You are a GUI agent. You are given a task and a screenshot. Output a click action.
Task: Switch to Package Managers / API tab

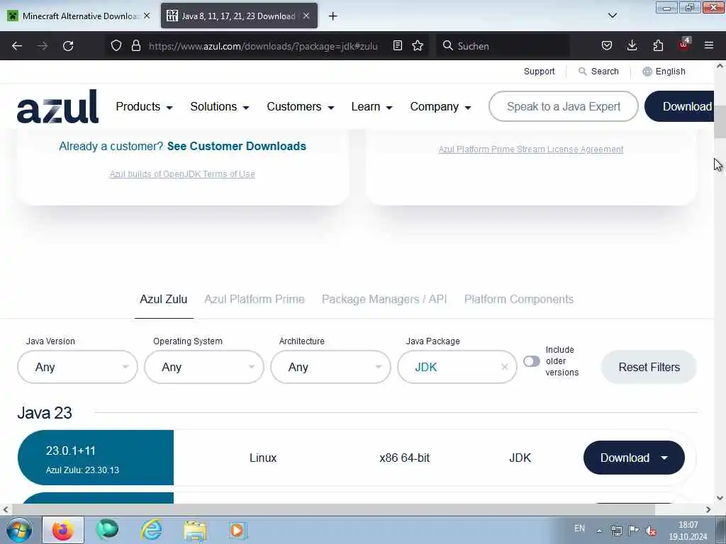click(384, 300)
